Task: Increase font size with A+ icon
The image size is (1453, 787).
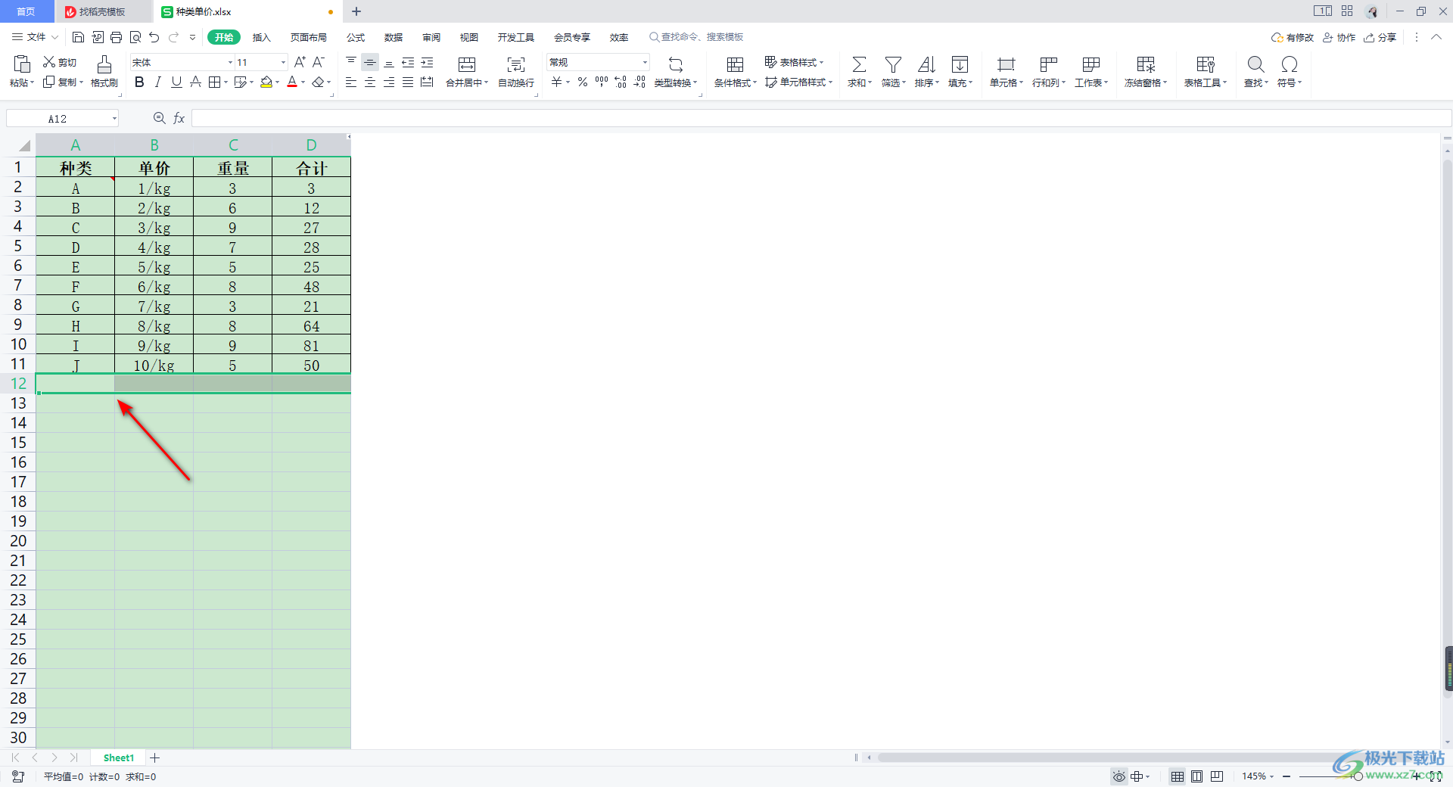Action: coord(300,62)
